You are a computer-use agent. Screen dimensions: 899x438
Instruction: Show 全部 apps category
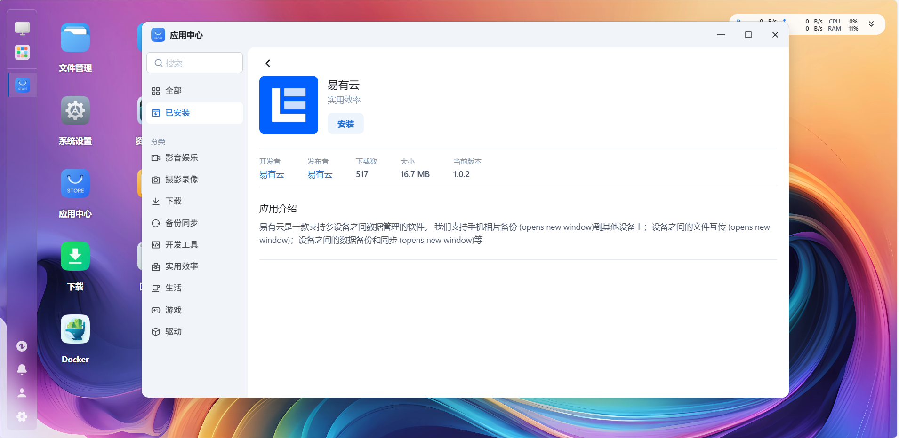pyautogui.click(x=194, y=91)
